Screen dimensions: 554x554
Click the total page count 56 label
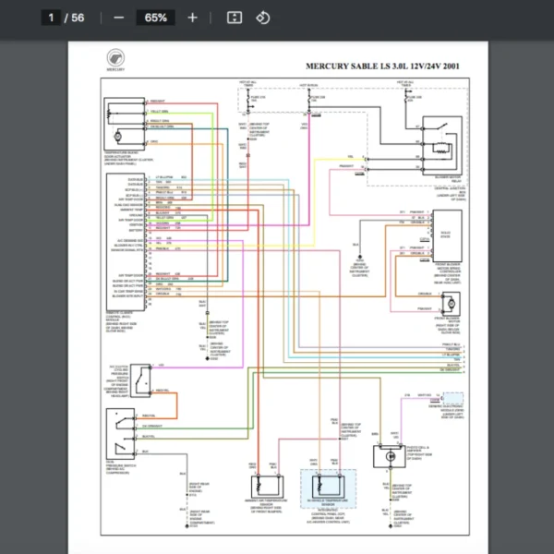click(78, 18)
